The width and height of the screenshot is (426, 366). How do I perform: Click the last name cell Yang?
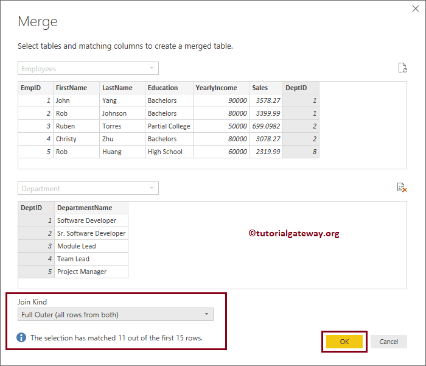tap(122, 100)
